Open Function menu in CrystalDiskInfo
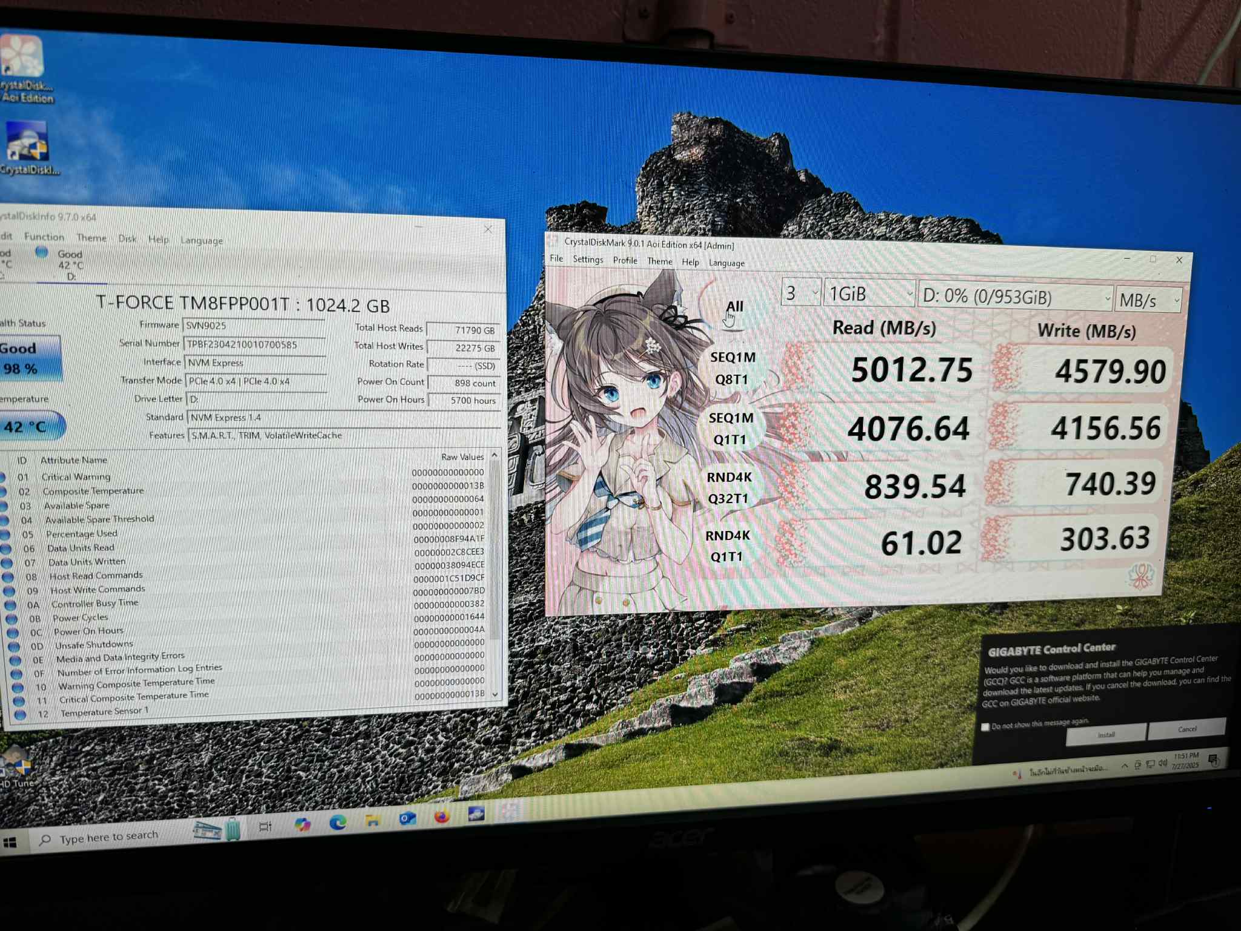This screenshot has height=931, width=1241. click(44, 237)
